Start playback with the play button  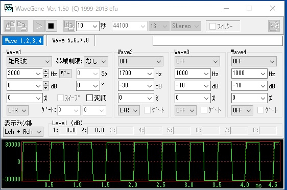coord(39,26)
